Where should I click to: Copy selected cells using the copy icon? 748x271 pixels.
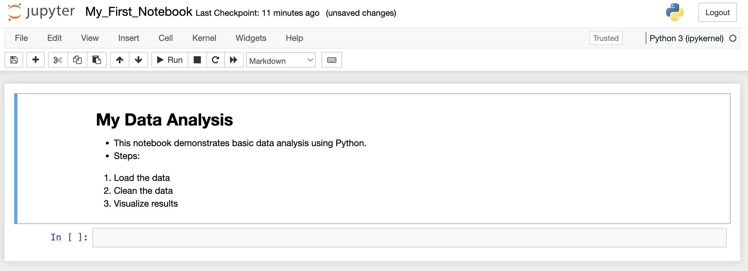click(77, 60)
